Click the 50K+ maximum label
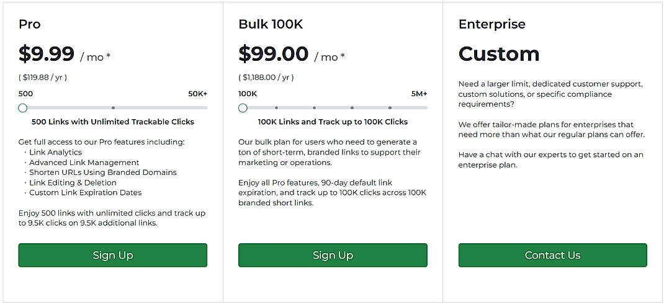 click(x=197, y=94)
